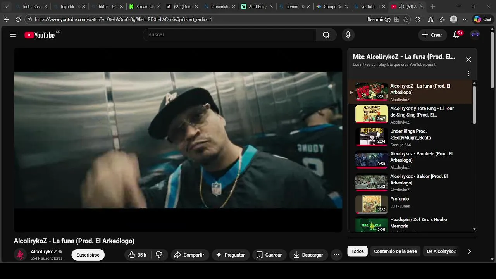Click the Suscribirse button
The width and height of the screenshot is (496, 279).
pos(88,255)
